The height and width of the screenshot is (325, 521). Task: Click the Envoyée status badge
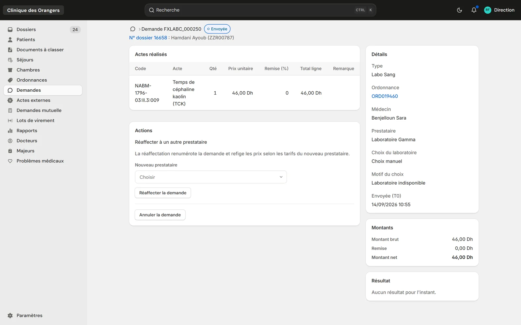click(217, 29)
